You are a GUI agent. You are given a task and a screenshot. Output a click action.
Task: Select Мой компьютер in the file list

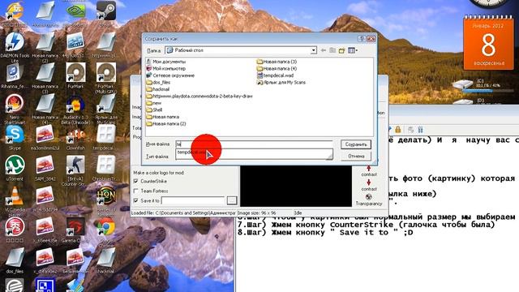(165, 68)
